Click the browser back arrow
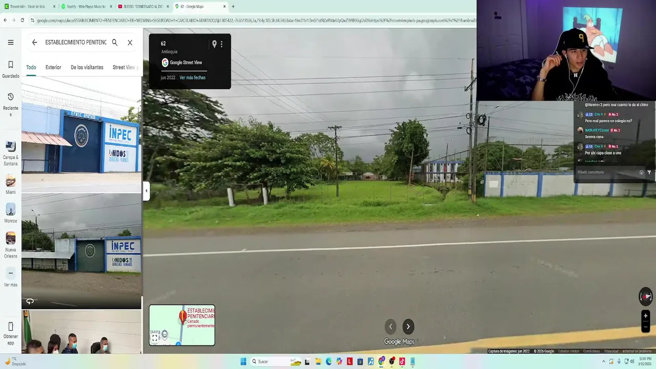Image resolution: width=656 pixels, height=369 pixels. click(5, 20)
